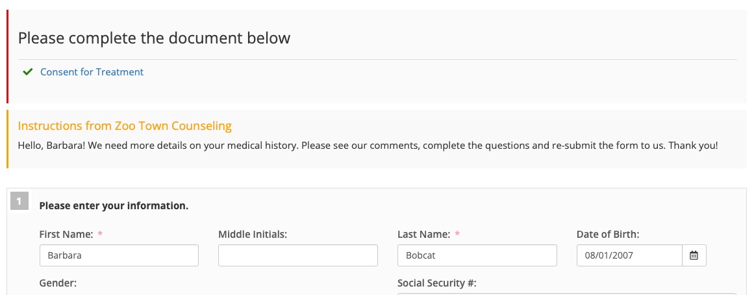Click the Last Name label

pyautogui.click(x=423, y=235)
